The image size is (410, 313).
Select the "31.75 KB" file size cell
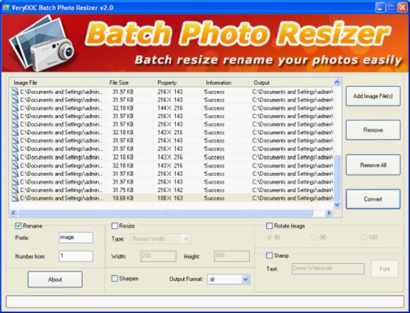pyautogui.click(x=123, y=190)
